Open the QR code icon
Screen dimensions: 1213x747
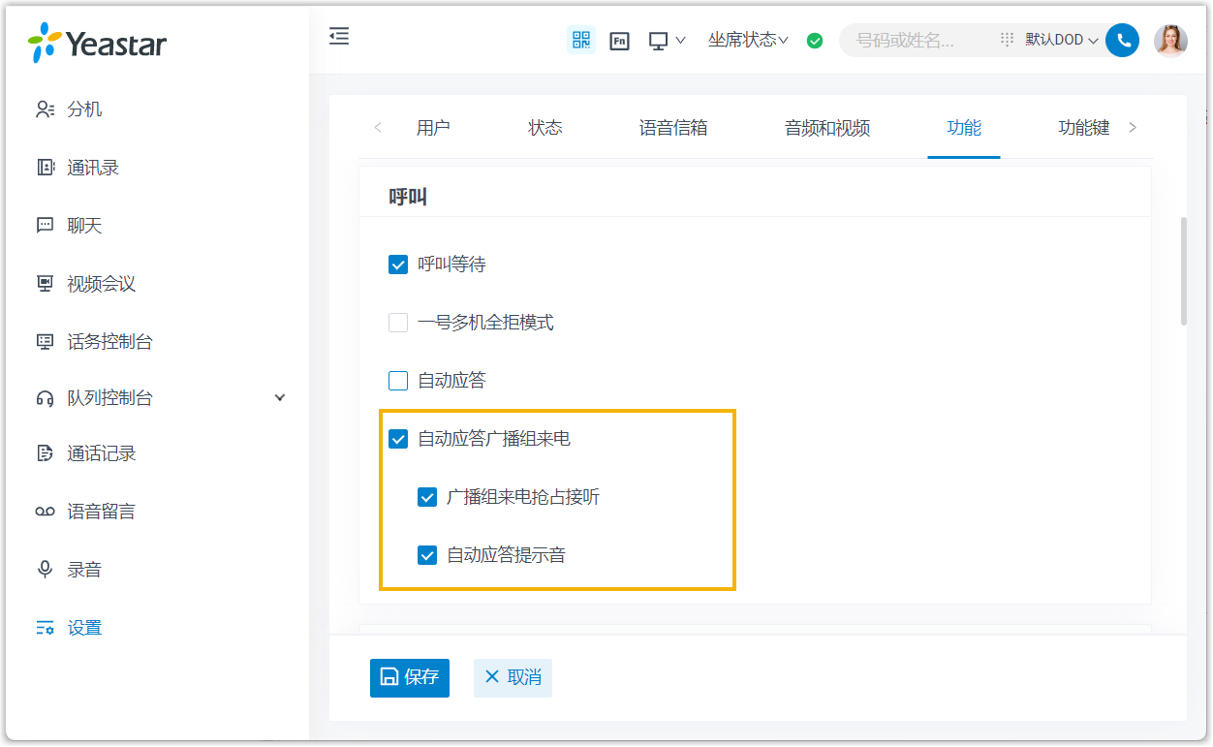click(581, 40)
